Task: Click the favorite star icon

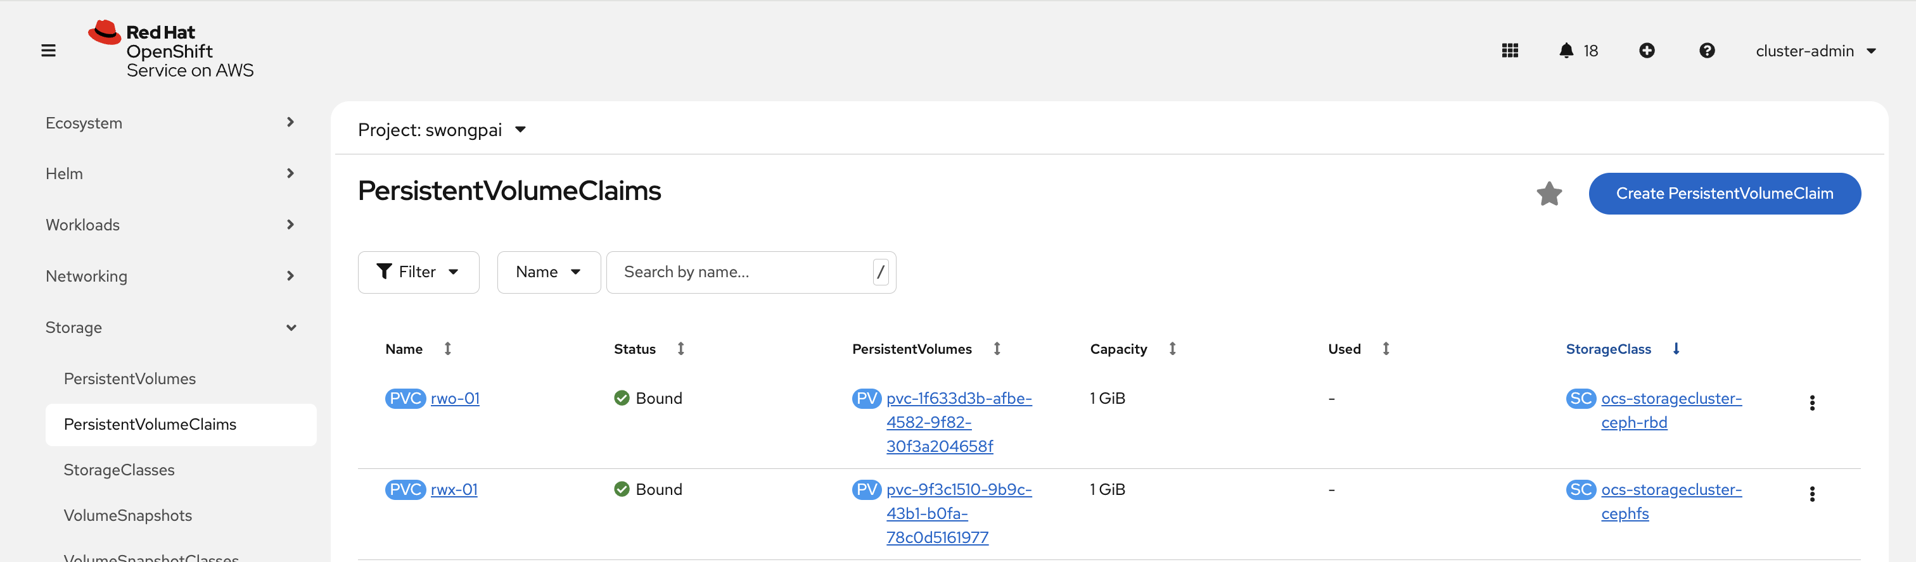Action: [1549, 194]
